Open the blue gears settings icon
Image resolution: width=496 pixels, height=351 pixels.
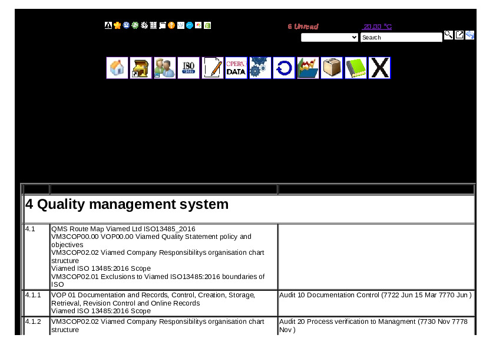point(260,68)
